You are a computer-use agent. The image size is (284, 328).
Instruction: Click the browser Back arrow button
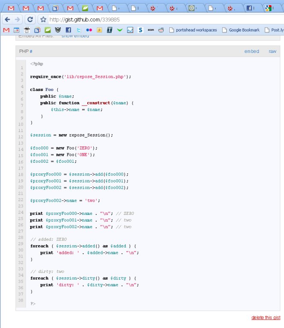coord(7,19)
